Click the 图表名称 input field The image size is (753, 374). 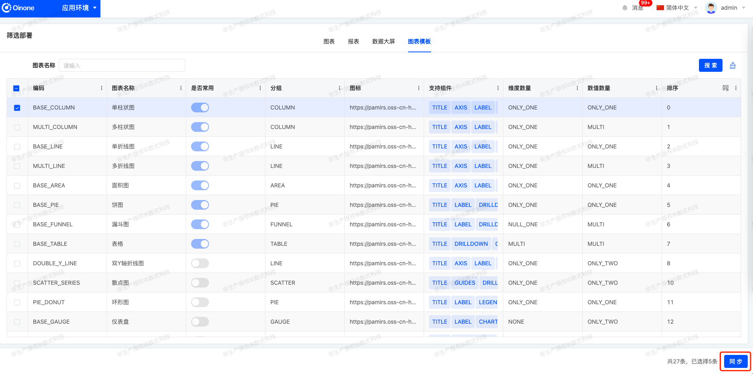pos(122,65)
